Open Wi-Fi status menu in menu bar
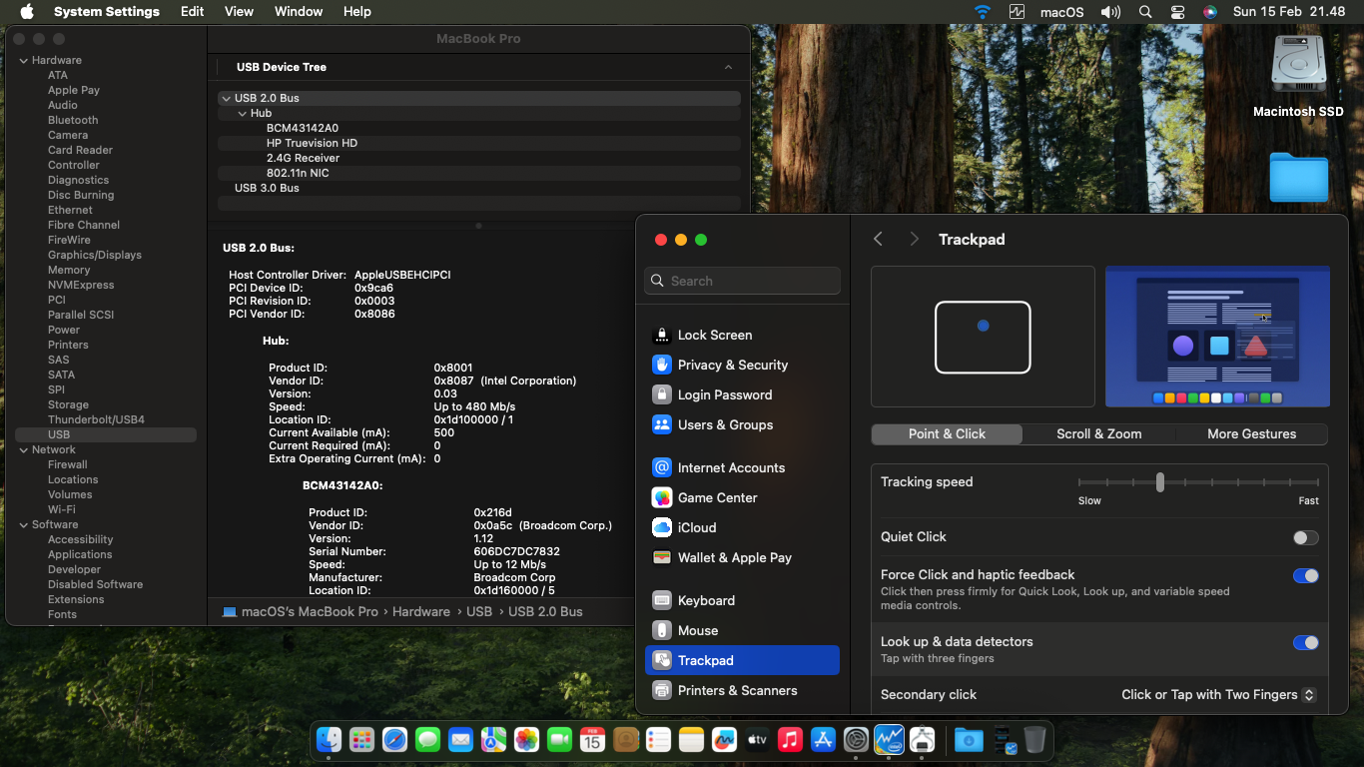Image resolution: width=1364 pixels, height=767 pixels. [983, 12]
